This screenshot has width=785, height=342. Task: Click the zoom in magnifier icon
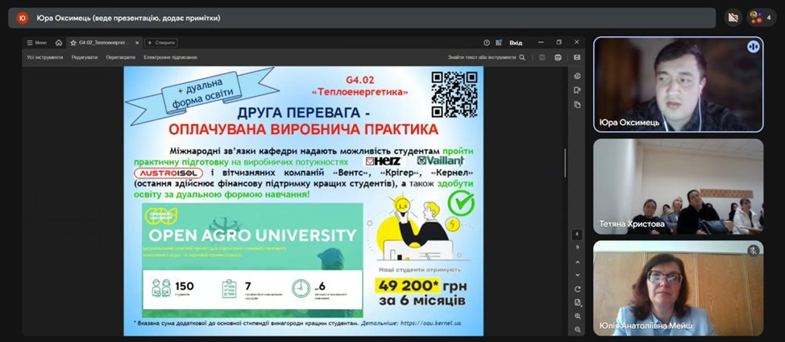coord(578,316)
